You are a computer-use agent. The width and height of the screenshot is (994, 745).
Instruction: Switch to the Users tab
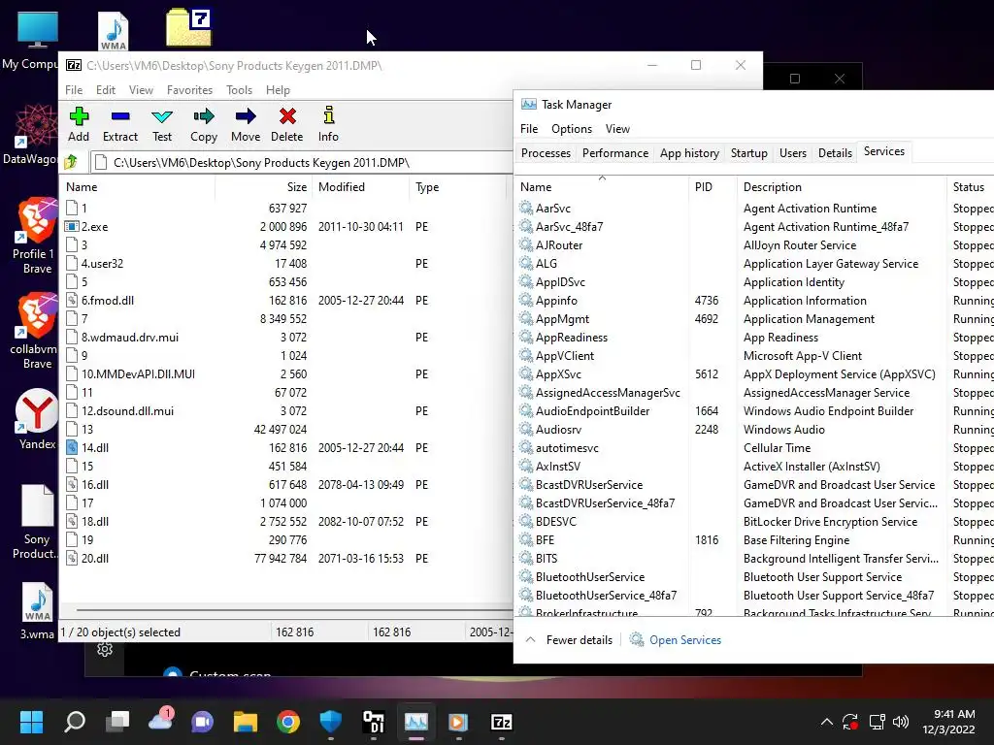[792, 152]
